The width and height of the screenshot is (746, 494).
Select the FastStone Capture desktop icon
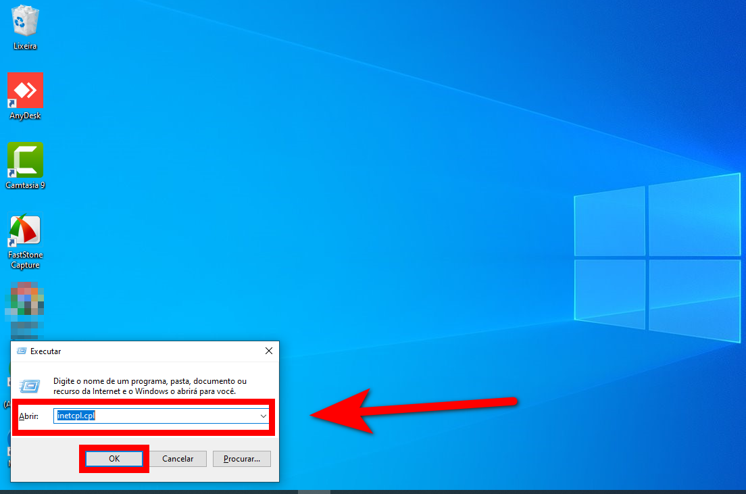pos(25,230)
